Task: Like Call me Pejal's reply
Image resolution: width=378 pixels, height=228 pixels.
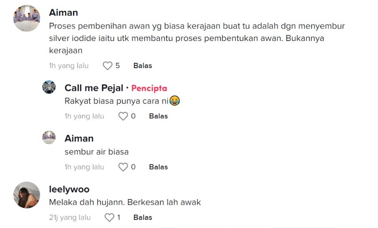Action: [123, 116]
